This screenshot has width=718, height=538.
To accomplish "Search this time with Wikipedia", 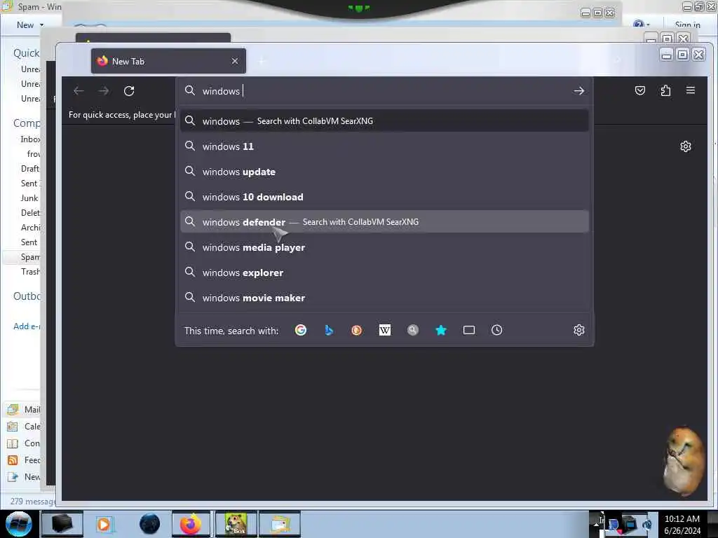I will [385, 330].
